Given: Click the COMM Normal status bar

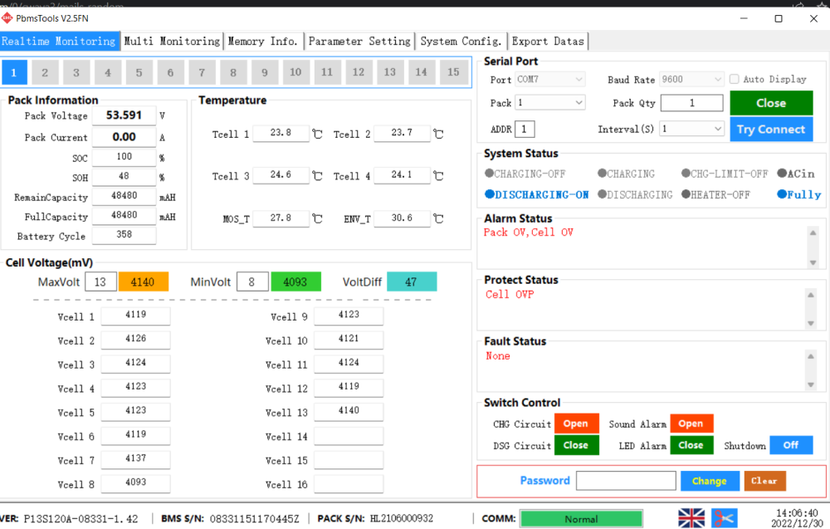Looking at the screenshot, I should 581,519.
